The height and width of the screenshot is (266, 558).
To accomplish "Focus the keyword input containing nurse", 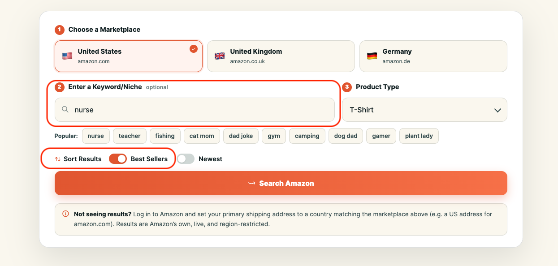I will [195, 110].
